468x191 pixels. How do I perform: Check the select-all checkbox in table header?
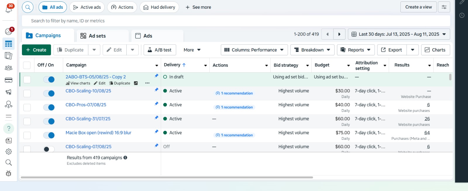pos(27,65)
